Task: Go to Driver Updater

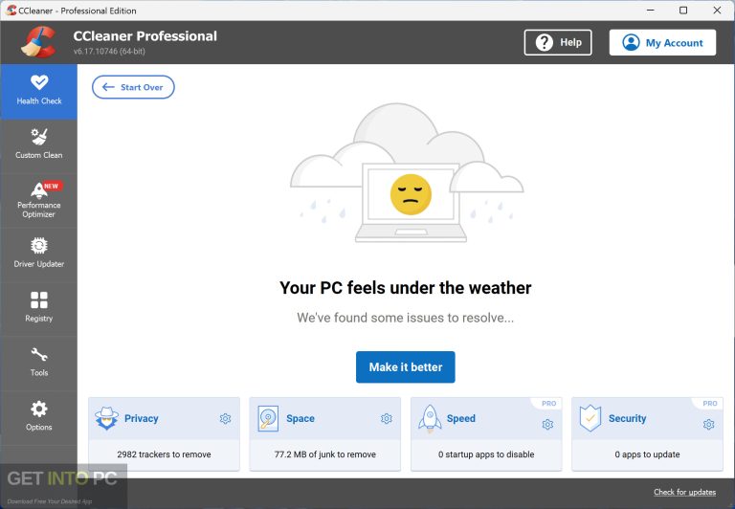Action: 39,254
